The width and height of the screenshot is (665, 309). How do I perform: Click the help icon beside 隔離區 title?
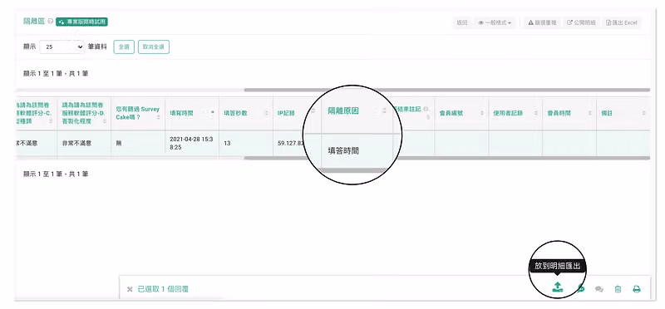[51, 22]
